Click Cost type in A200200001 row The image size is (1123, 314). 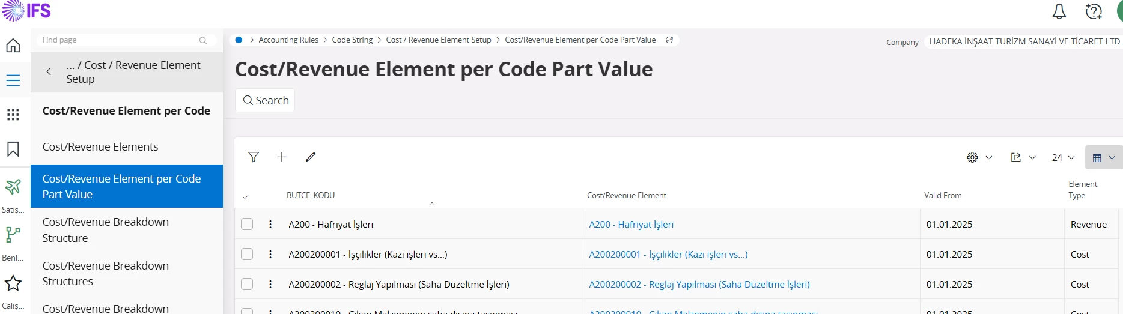pyautogui.click(x=1080, y=254)
